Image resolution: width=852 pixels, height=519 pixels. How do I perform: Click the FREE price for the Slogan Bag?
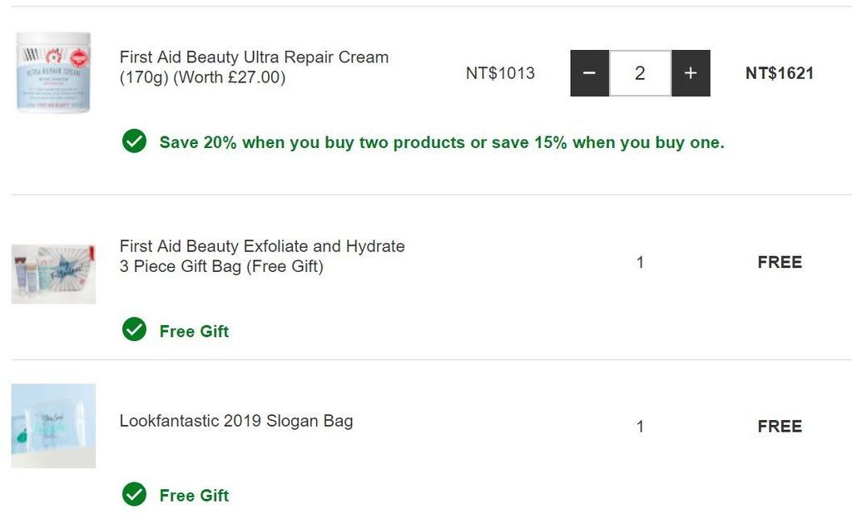pos(780,426)
